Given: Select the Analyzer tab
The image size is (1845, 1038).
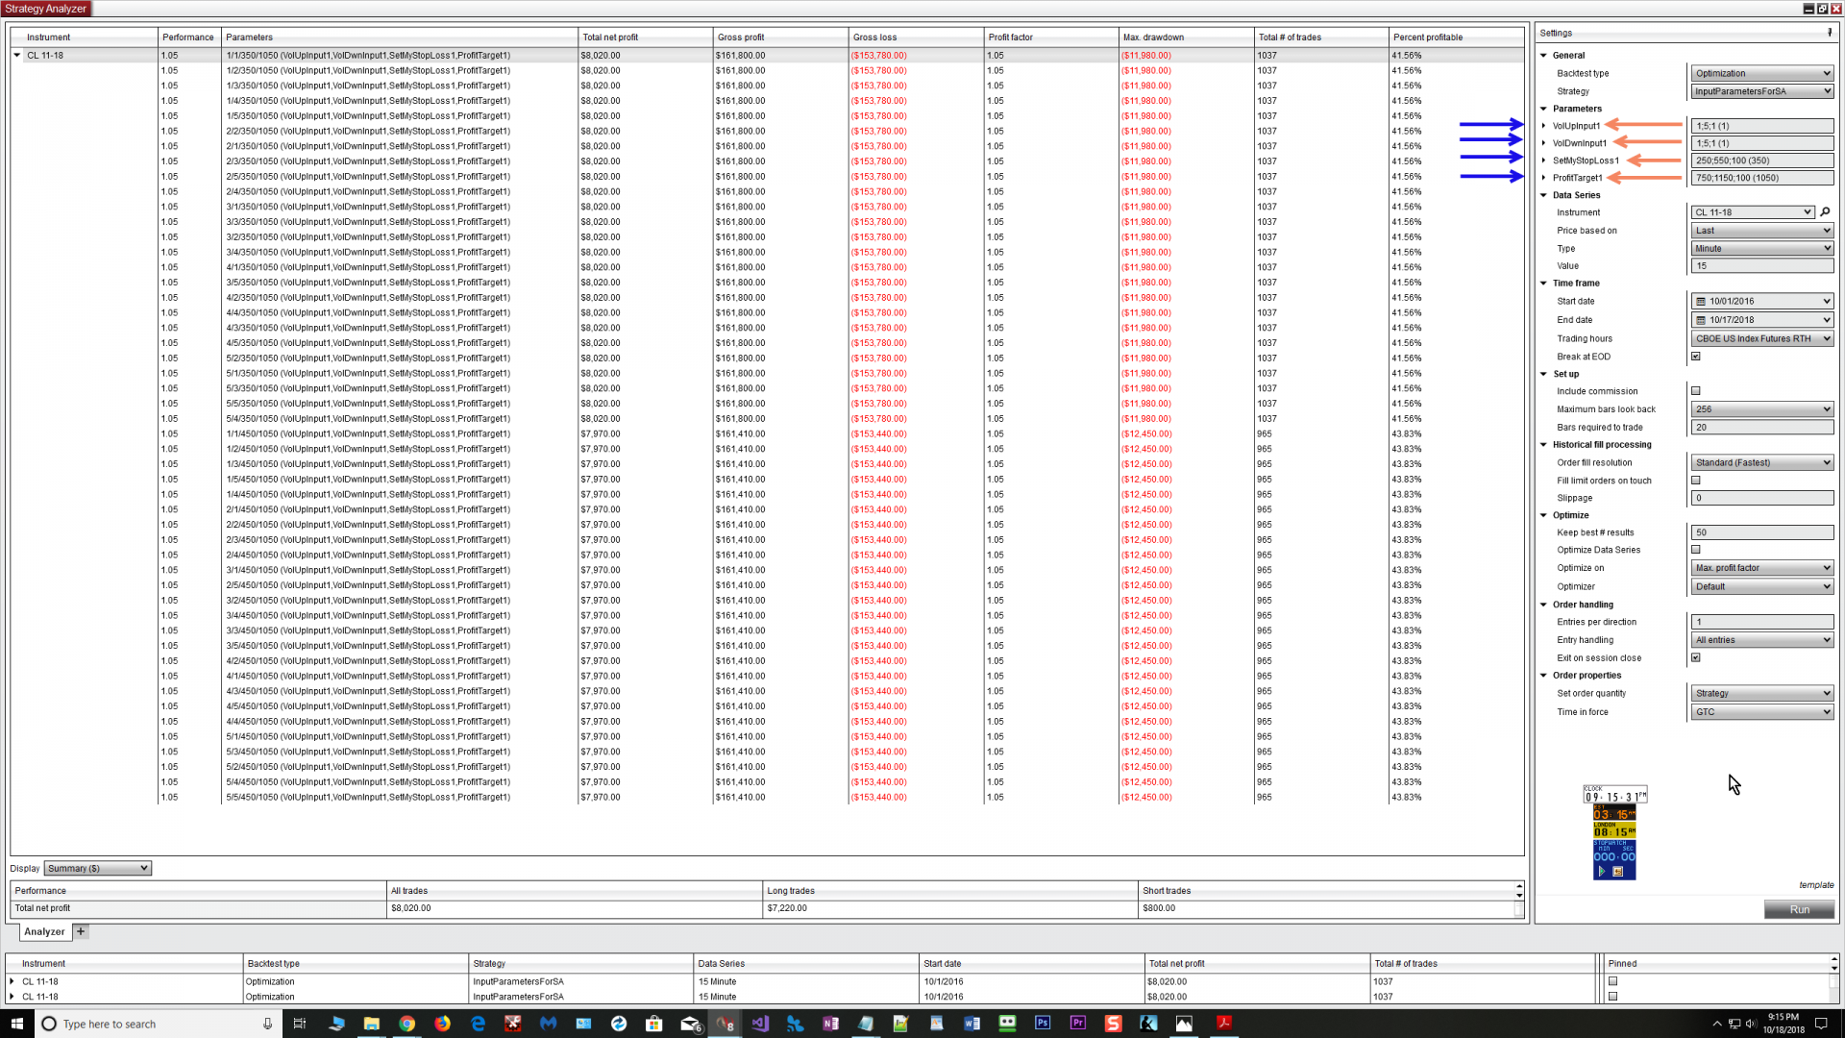Looking at the screenshot, I should click(44, 931).
